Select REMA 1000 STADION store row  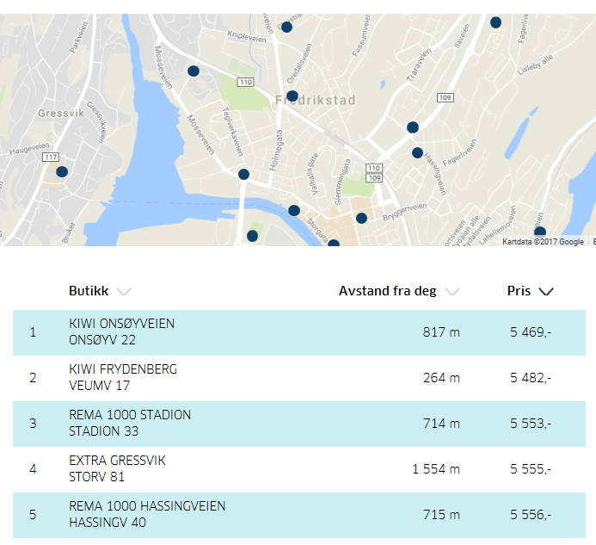click(299, 424)
